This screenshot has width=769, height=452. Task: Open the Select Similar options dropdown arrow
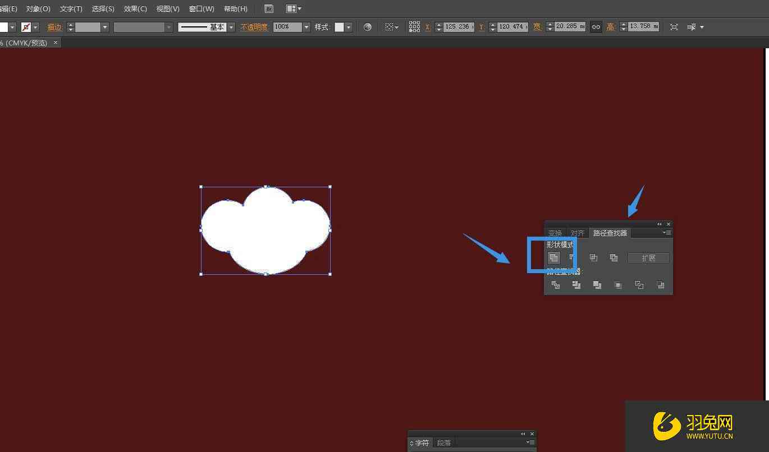click(702, 27)
